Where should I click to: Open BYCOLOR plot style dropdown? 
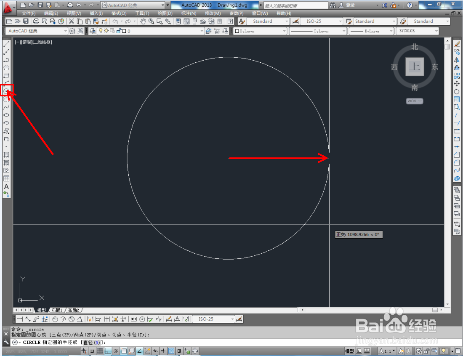coord(417,31)
